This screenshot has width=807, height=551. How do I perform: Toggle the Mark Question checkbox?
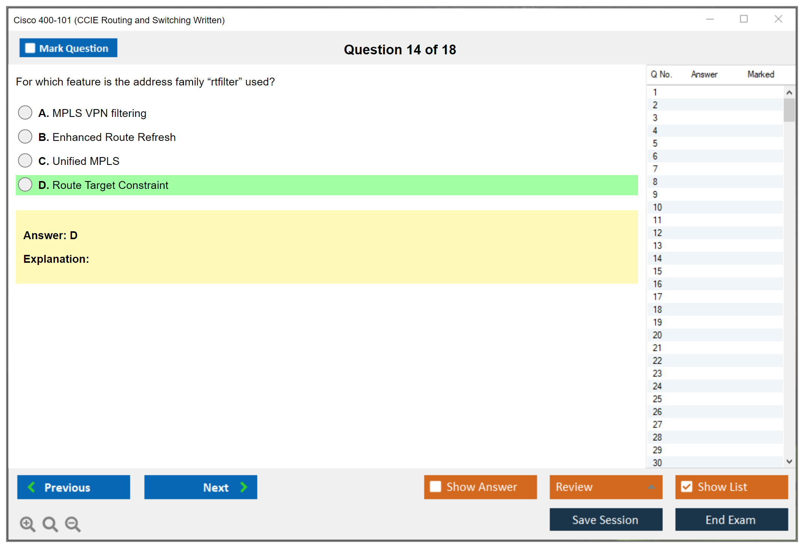30,48
